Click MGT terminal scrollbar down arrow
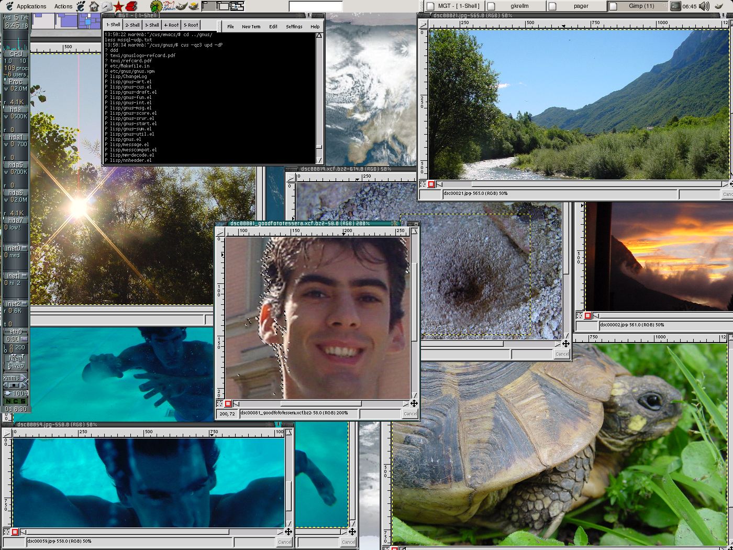 tap(319, 160)
